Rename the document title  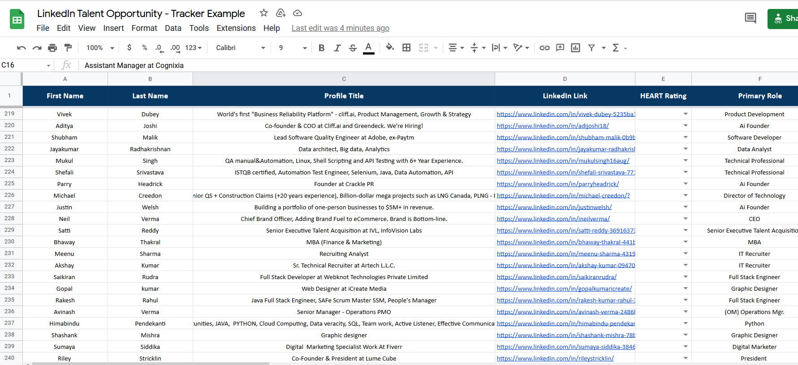[141, 13]
